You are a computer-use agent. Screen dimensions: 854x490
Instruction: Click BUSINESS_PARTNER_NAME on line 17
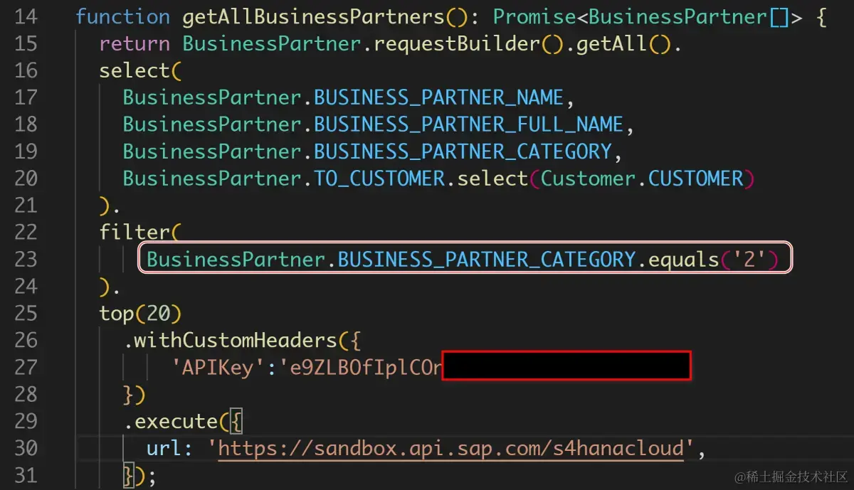click(x=439, y=98)
